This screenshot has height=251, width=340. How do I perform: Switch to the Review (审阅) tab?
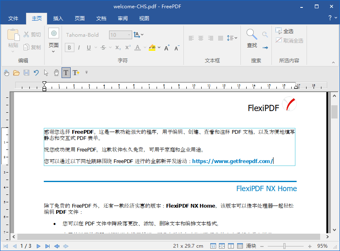[x=123, y=19]
